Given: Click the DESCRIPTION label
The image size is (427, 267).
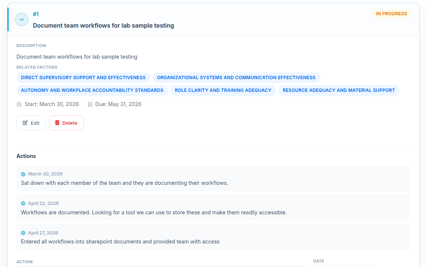Looking at the screenshot, I should [x=31, y=46].
